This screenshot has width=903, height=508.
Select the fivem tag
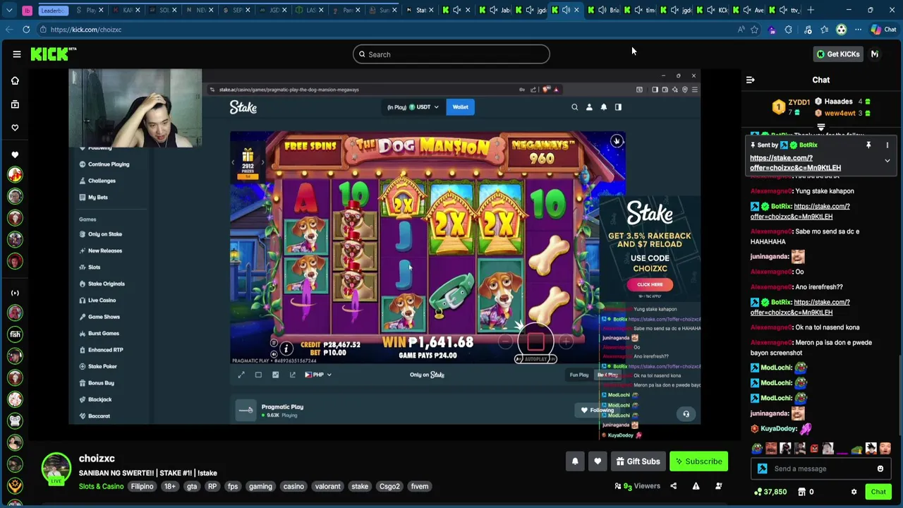[x=420, y=486]
